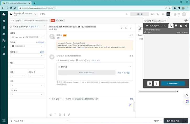Image resolution: width=190 pixels, height=124 pixels.
Task: Open the ticket options kebab menu
Action: point(131,28)
